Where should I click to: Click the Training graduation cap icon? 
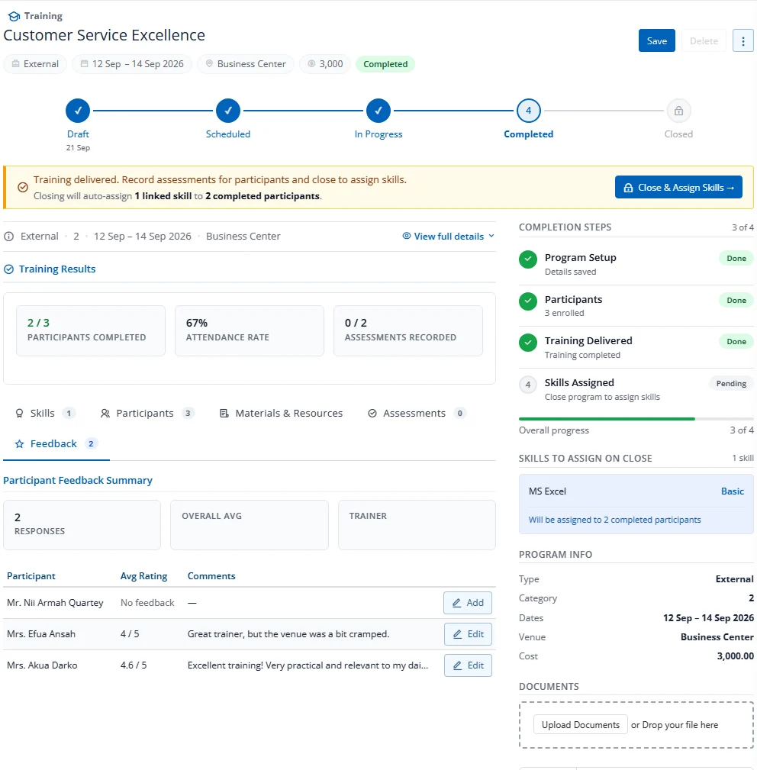(14, 16)
